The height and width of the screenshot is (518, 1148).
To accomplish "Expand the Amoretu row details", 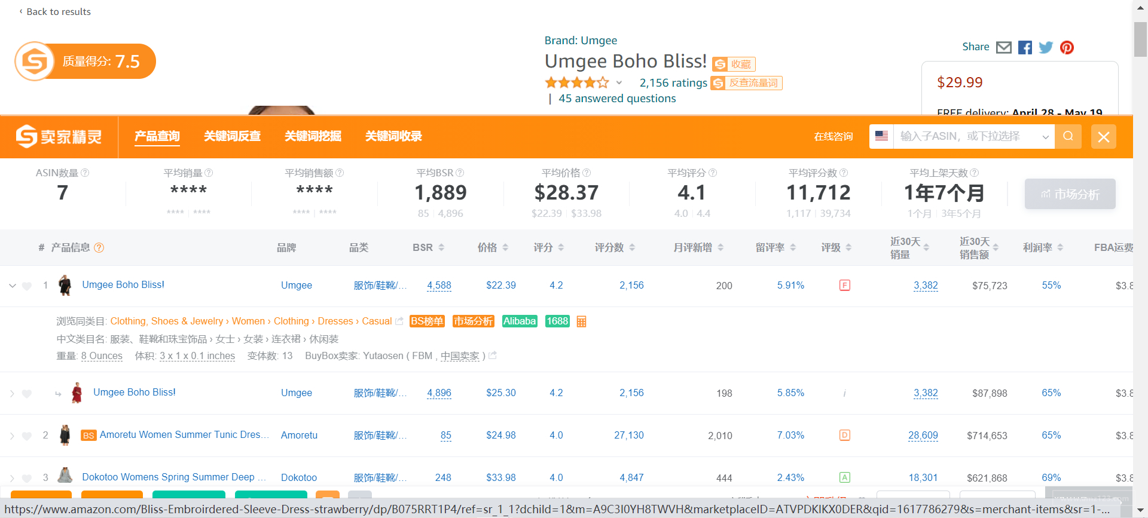I will 12,436.
